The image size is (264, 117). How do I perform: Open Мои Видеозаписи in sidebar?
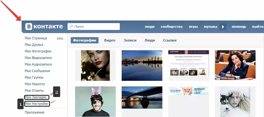point(38,58)
